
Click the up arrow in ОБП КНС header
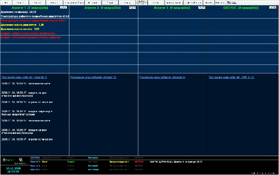pos(271,8)
